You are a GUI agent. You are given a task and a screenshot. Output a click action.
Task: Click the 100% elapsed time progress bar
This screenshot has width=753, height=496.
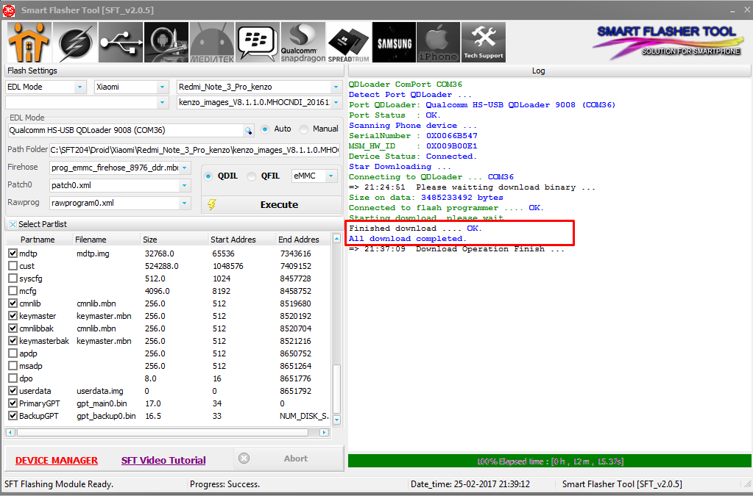click(x=549, y=461)
